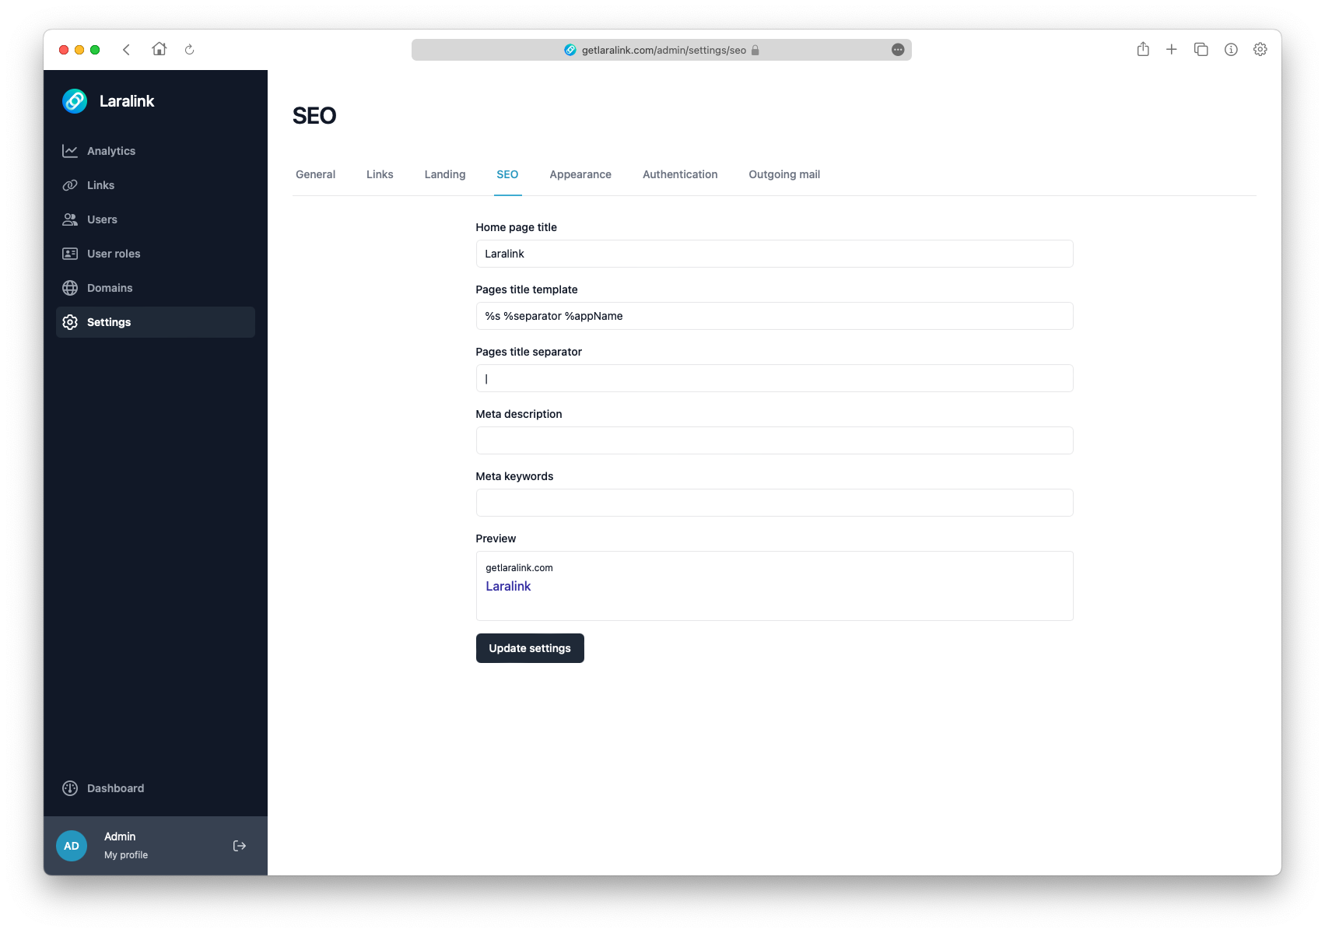Click the Laralink logo icon in sidebar
Image resolution: width=1325 pixels, height=933 pixels.
click(75, 101)
